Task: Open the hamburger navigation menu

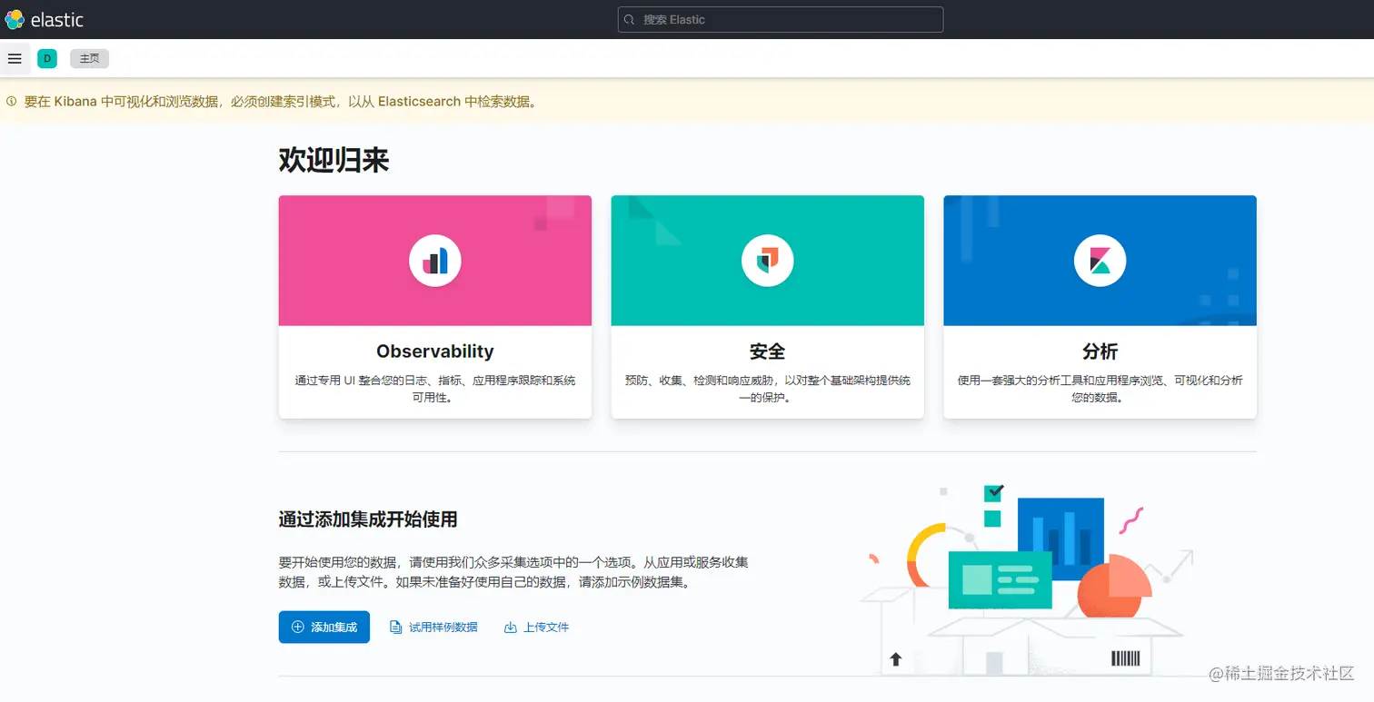Action: tap(15, 58)
